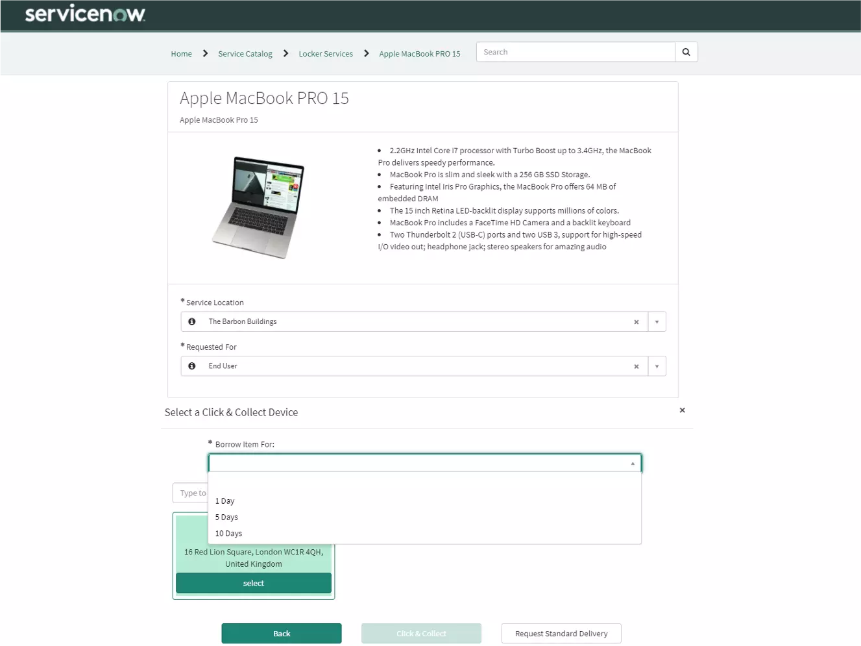Open Apple MacBook PRO 15 breadcrumb
861x646 pixels.
pos(420,54)
